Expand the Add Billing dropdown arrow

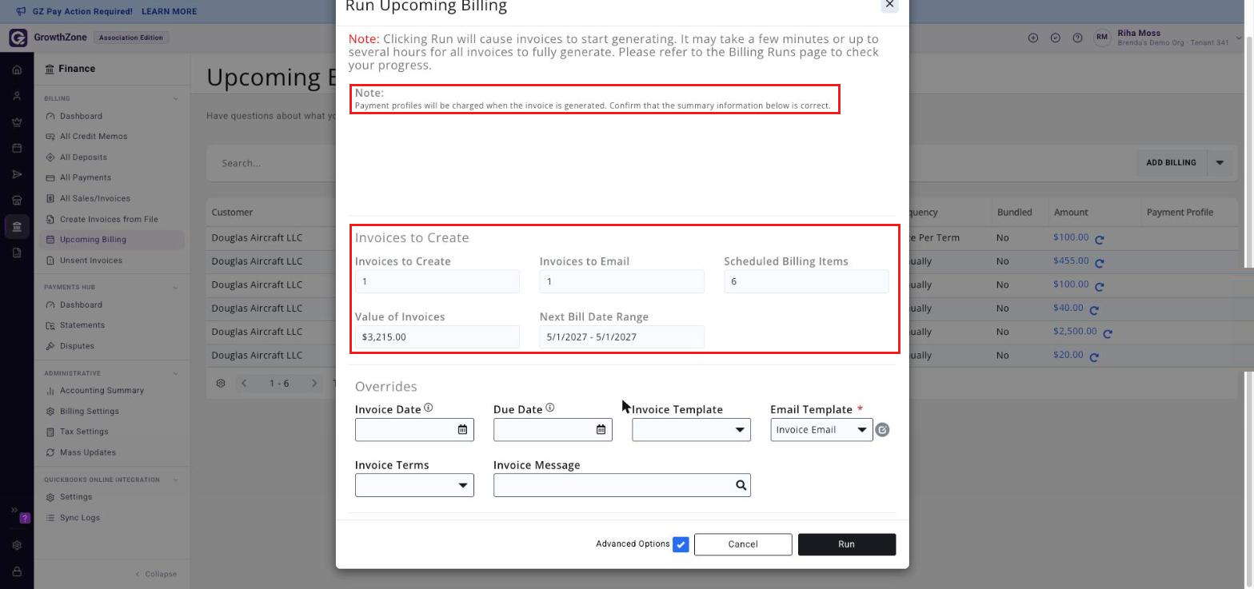[1220, 163]
